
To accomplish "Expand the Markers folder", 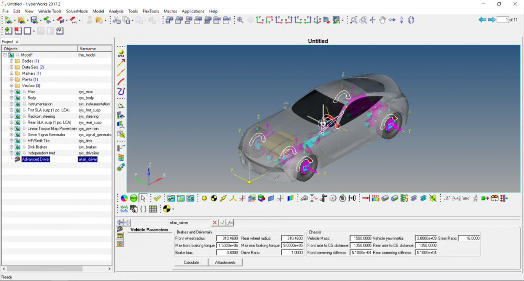I will pos(12,73).
